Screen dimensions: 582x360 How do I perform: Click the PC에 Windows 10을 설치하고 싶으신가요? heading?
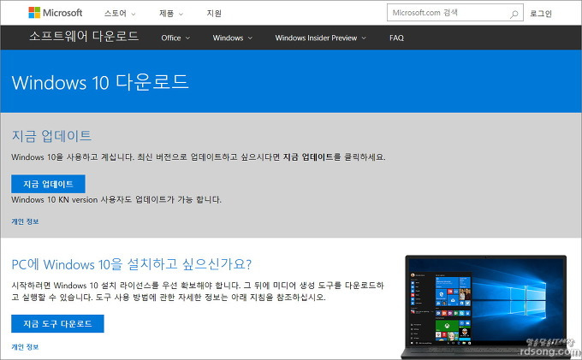pos(132,264)
